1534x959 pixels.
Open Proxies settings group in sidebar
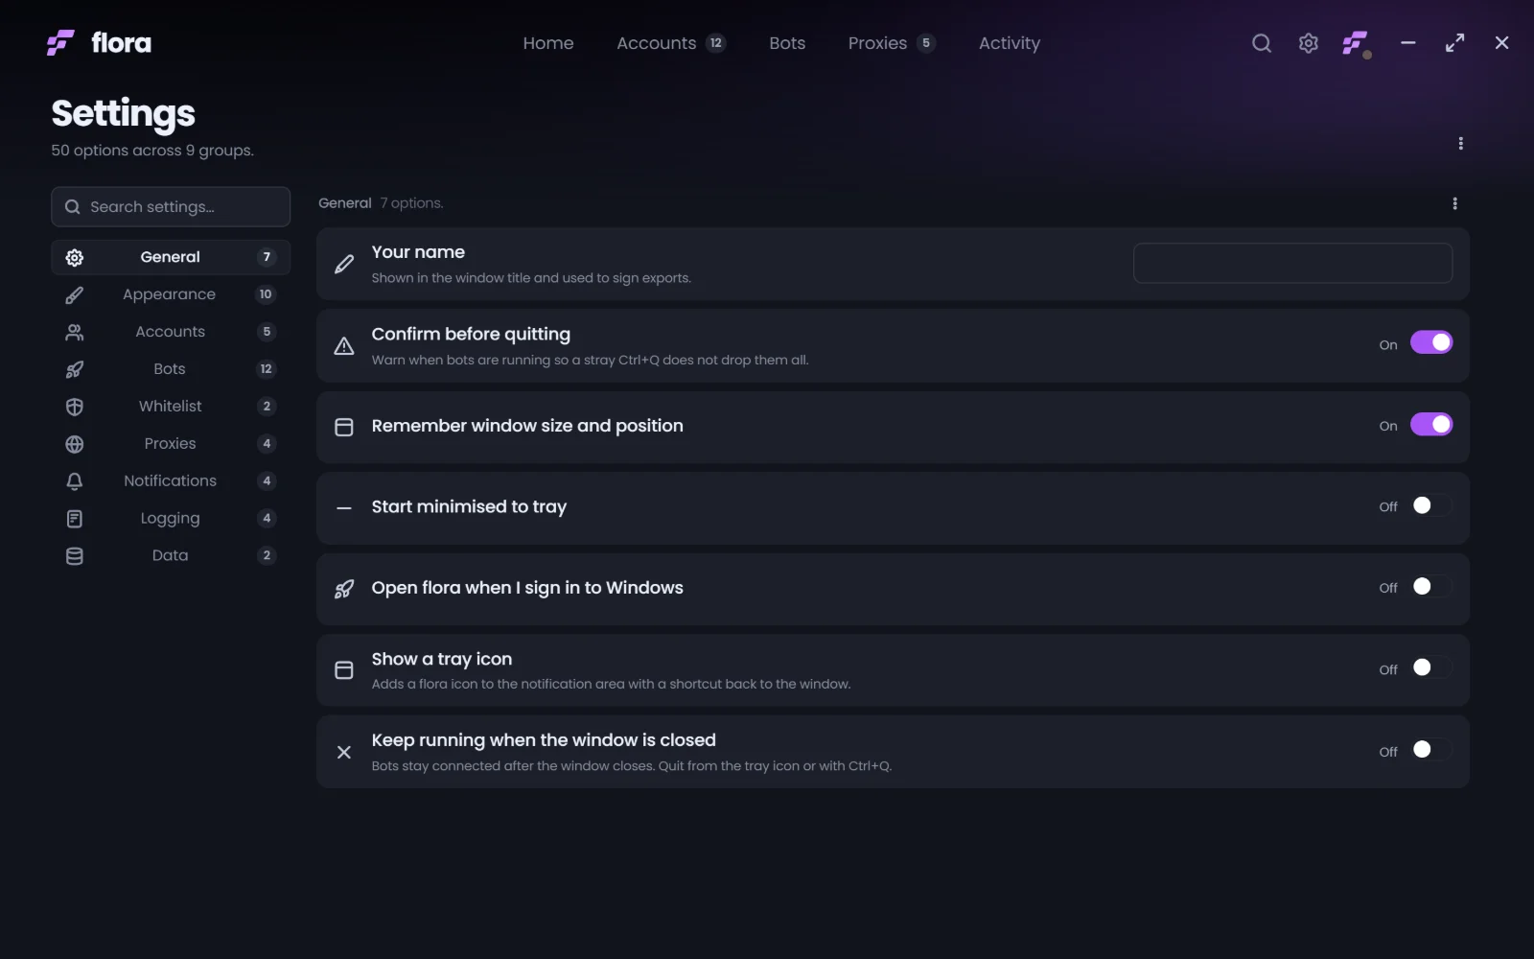tap(171, 444)
